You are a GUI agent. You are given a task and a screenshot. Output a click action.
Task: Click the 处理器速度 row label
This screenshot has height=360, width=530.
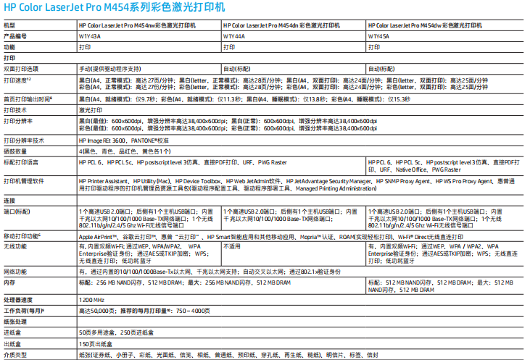tap(18, 300)
